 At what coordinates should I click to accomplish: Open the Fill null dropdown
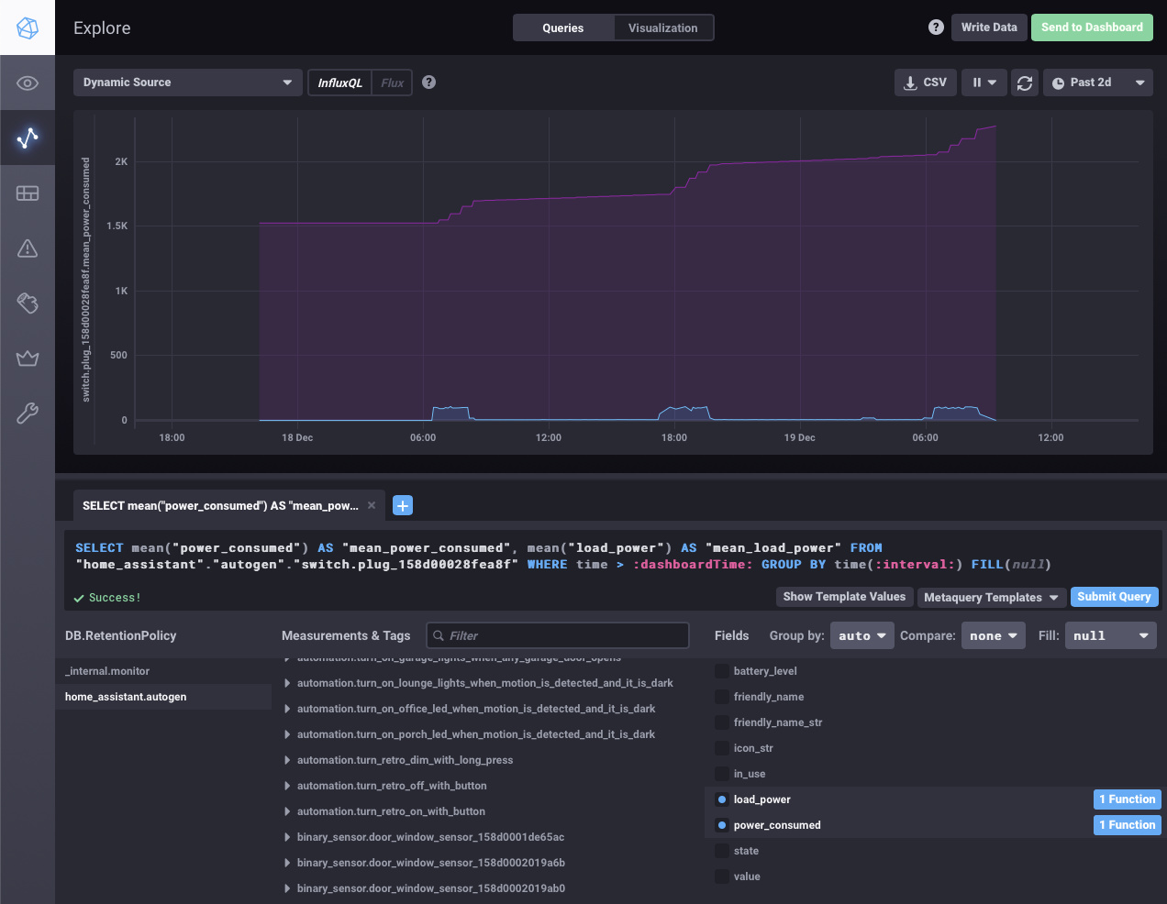[x=1111, y=635]
